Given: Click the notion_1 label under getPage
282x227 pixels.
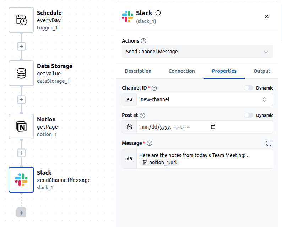Looking at the screenshot, I should click(47, 134).
